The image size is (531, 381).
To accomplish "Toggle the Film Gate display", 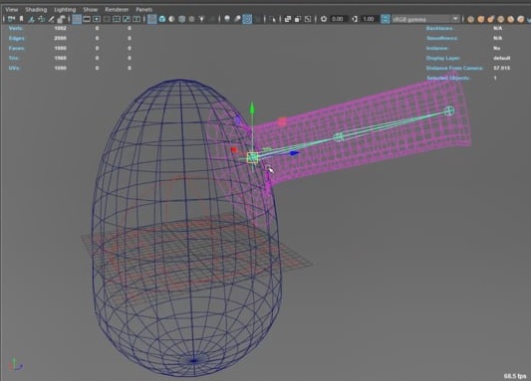I will click(87, 19).
